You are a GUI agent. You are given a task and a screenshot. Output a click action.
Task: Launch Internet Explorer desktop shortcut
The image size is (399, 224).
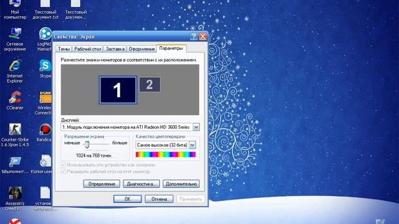point(15,72)
